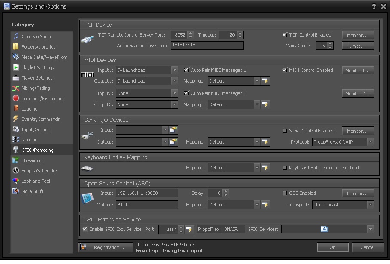Edit Serial I/O mapping lightning icon
Screen dimensions: 390x264
pos(265,142)
